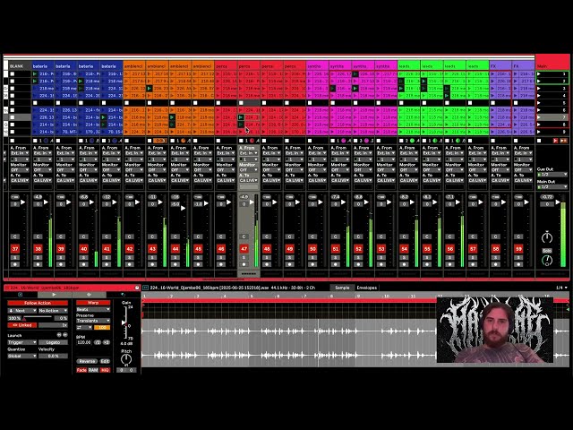Switch to the Sample tab
The height and width of the screenshot is (430, 573).
point(342,288)
